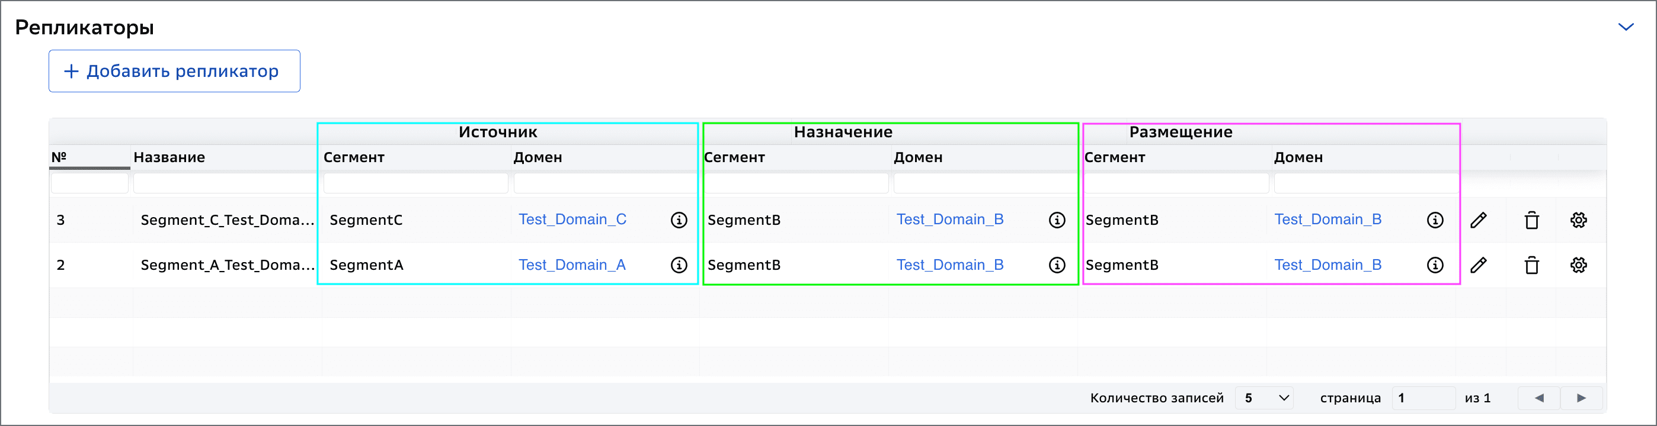The width and height of the screenshot is (1657, 426).
Task: Open the Test_Domain_A link
Action: [572, 264]
